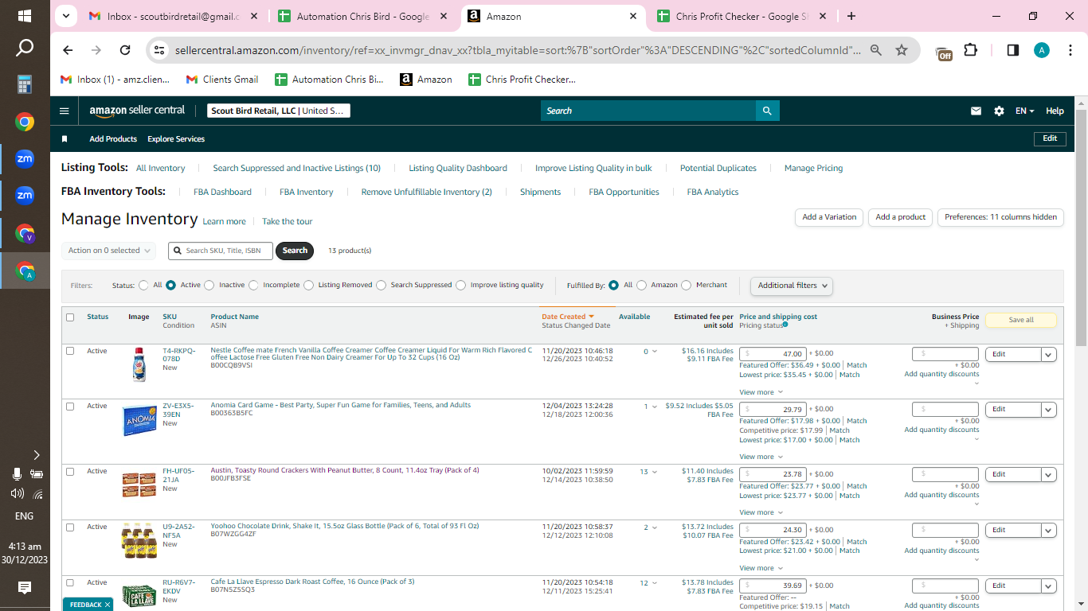The image size is (1088, 611).
Task: Click the zoom magnifier icon in address bar
Action: click(x=876, y=50)
